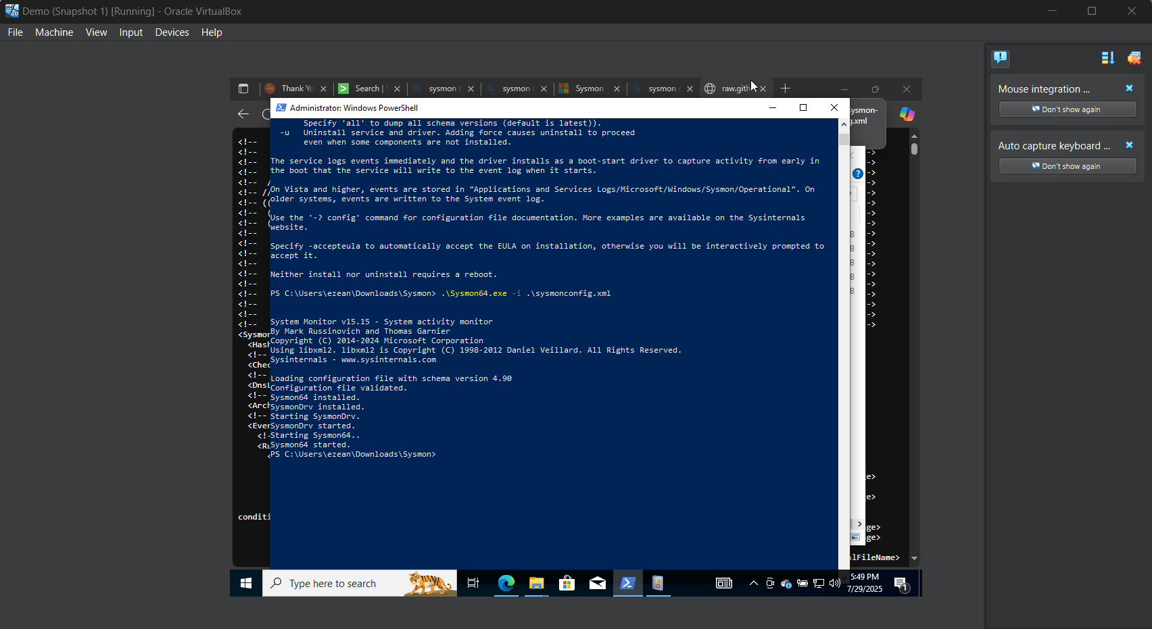The image size is (1152, 629).
Task: Click the help question mark icon on the page
Action: tap(857, 173)
